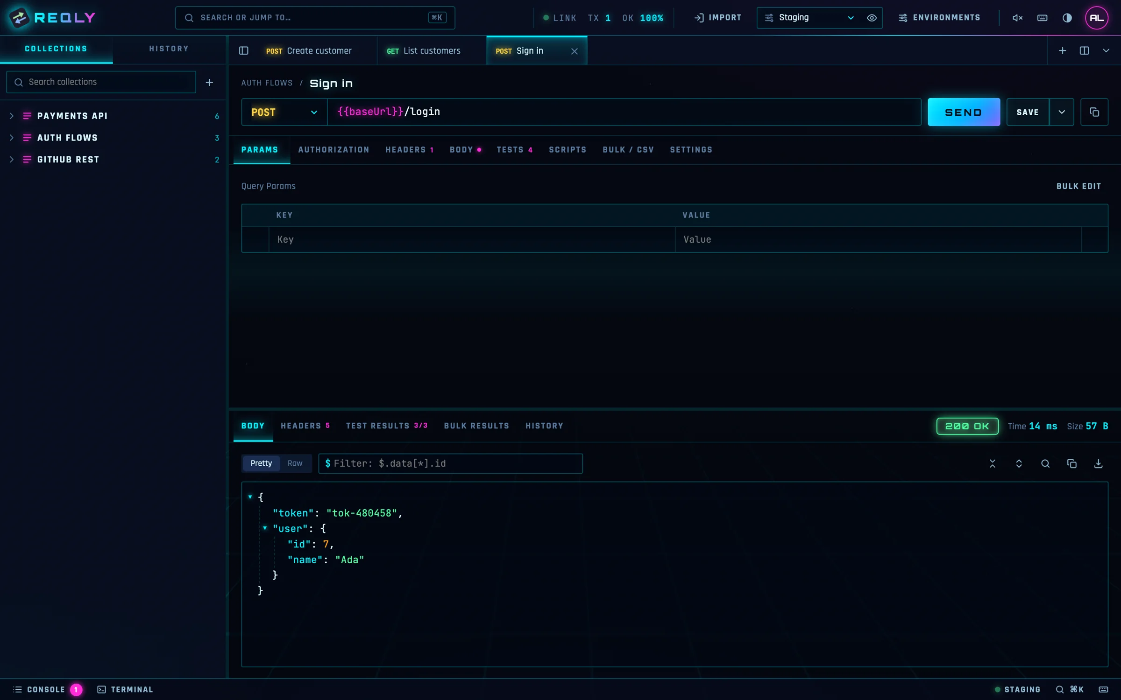The height and width of the screenshot is (700, 1121).
Task: Open the Staging environment dropdown
Action: (810, 18)
